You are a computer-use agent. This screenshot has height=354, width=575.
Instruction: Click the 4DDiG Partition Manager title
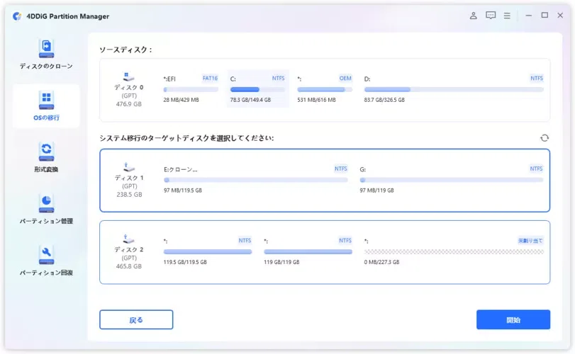(68, 16)
